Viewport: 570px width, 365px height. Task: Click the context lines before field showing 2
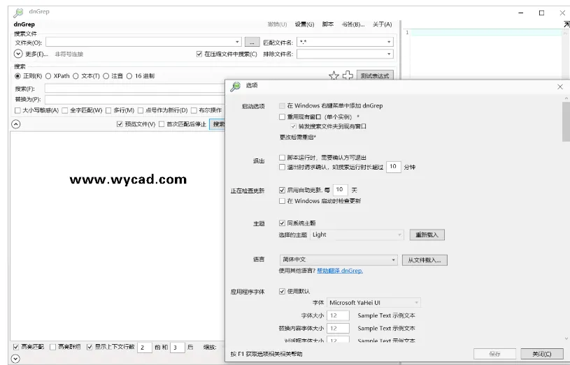tap(144, 348)
